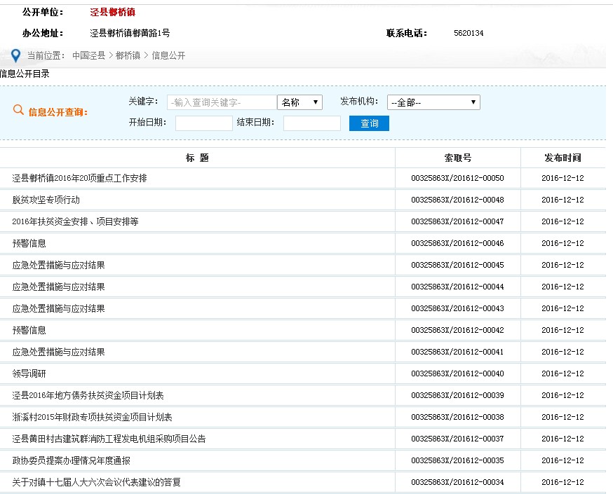Click the 发布时间 column header
This screenshot has width=613, height=494.
pos(563,158)
